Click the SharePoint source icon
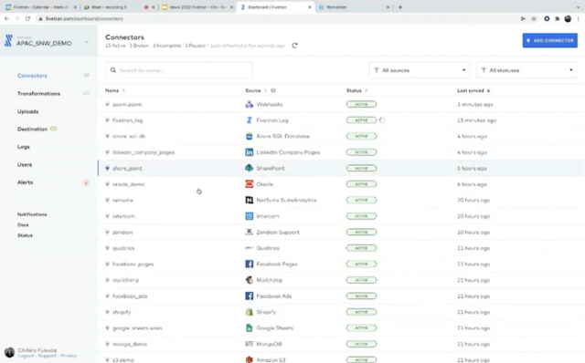Viewport: 585px width, 363px height. pos(249,169)
